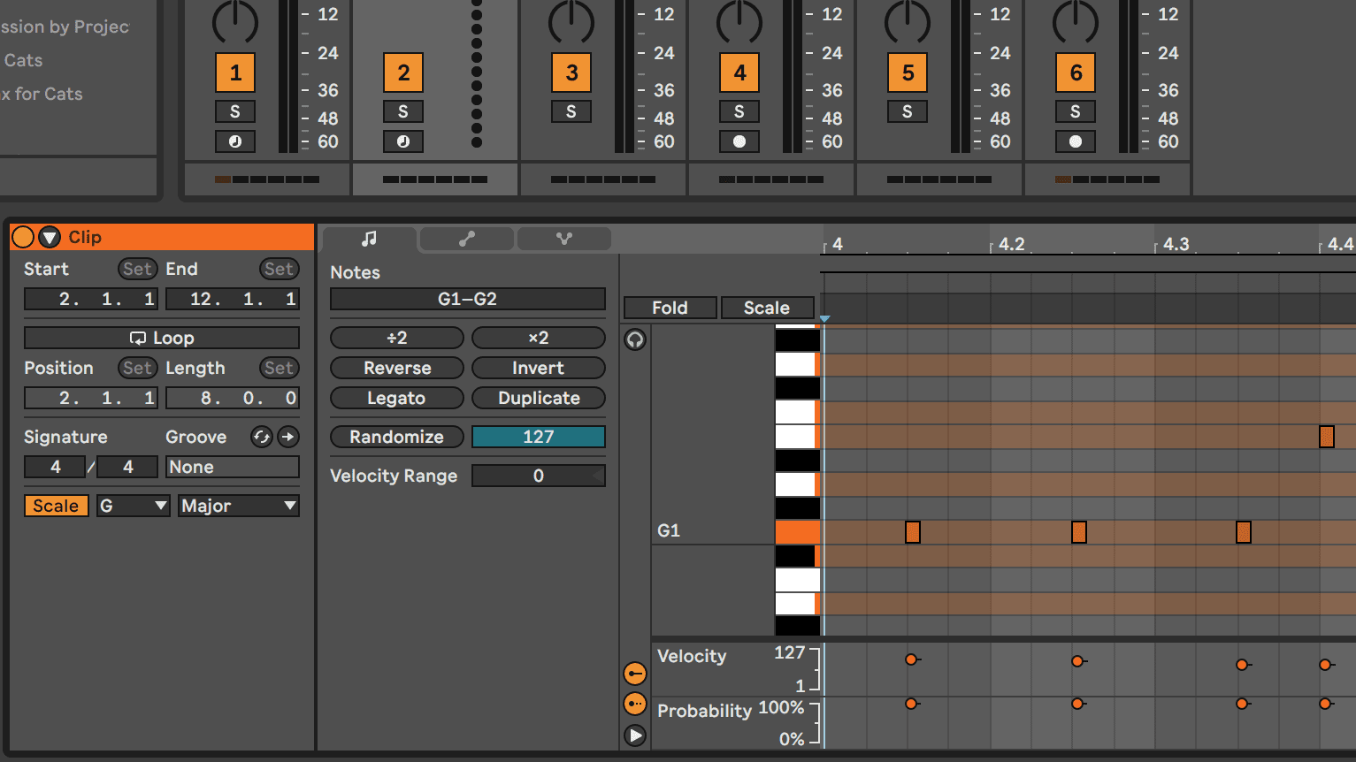Toggle the Velocity lane button
1356x762 pixels.
[x=635, y=674]
